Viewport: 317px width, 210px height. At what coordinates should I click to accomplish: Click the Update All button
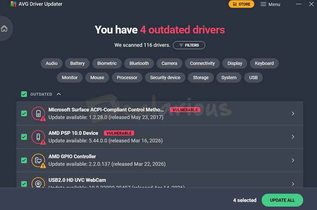tap(282, 200)
